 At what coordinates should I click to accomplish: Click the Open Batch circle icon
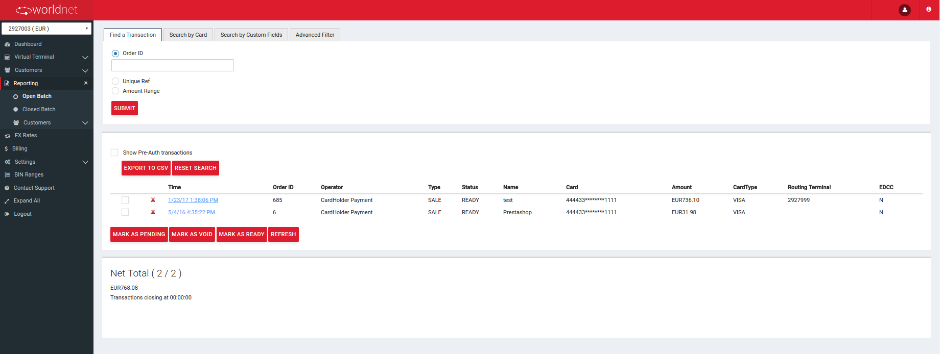(x=15, y=96)
